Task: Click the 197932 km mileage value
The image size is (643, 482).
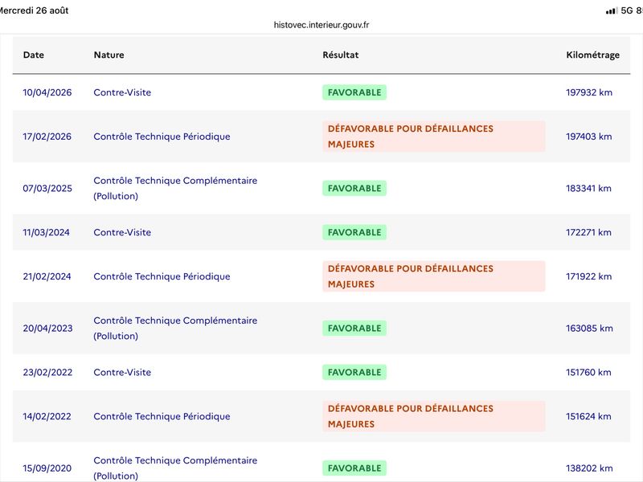Action: 589,92
